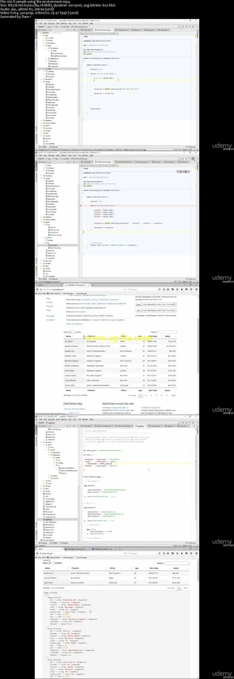This screenshot has width=234, height=679.
Task: Select the JS button below the CSS button
Action: 138,311
